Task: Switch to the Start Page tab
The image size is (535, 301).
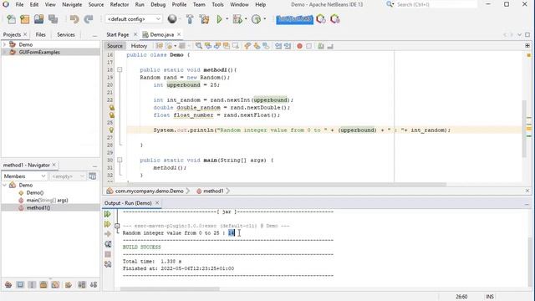Action: pos(118,34)
